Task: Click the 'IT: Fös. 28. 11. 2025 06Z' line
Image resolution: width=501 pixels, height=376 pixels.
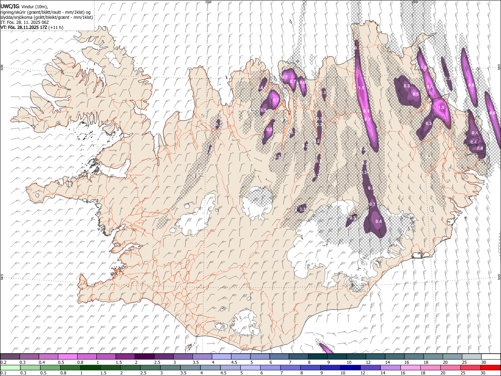Action: coord(25,22)
